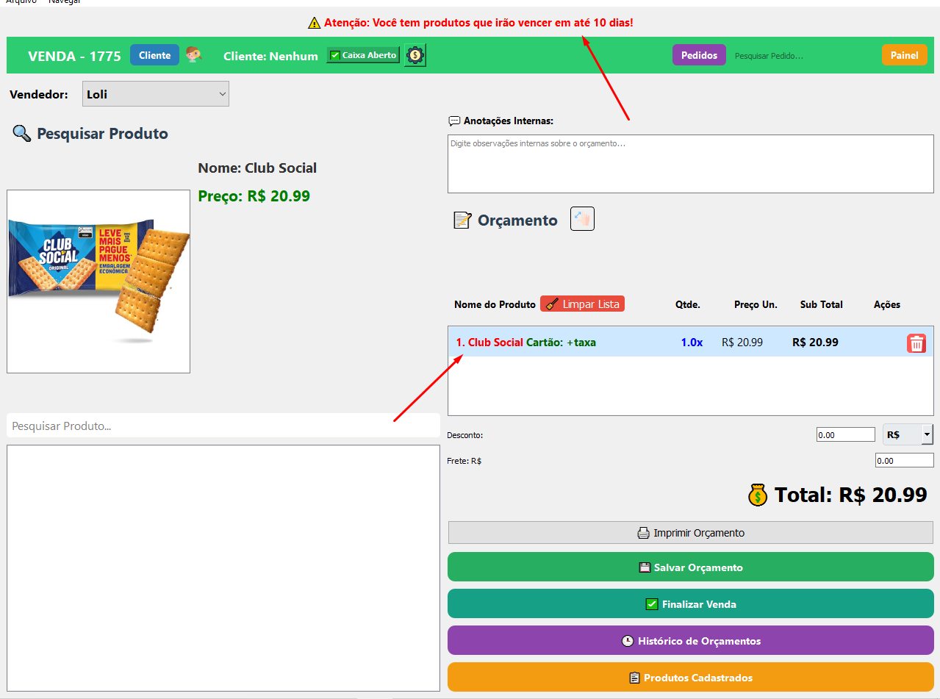940x699 pixels.
Task: Click the yellow warning triangle icon
Action: click(x=315, y=23)
